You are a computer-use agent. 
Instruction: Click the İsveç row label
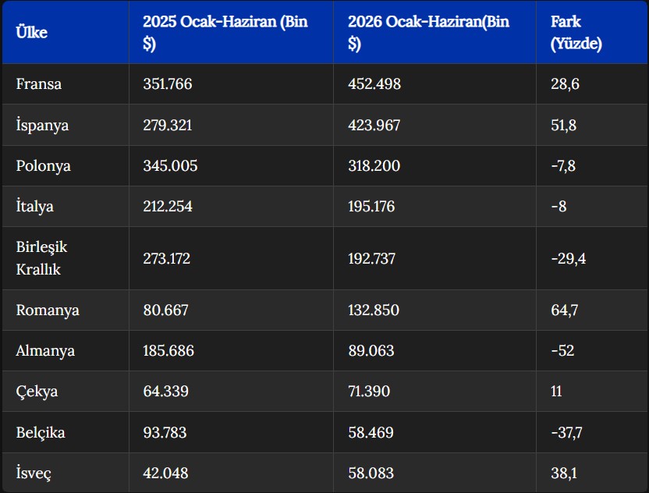click(x=34, y=473)
